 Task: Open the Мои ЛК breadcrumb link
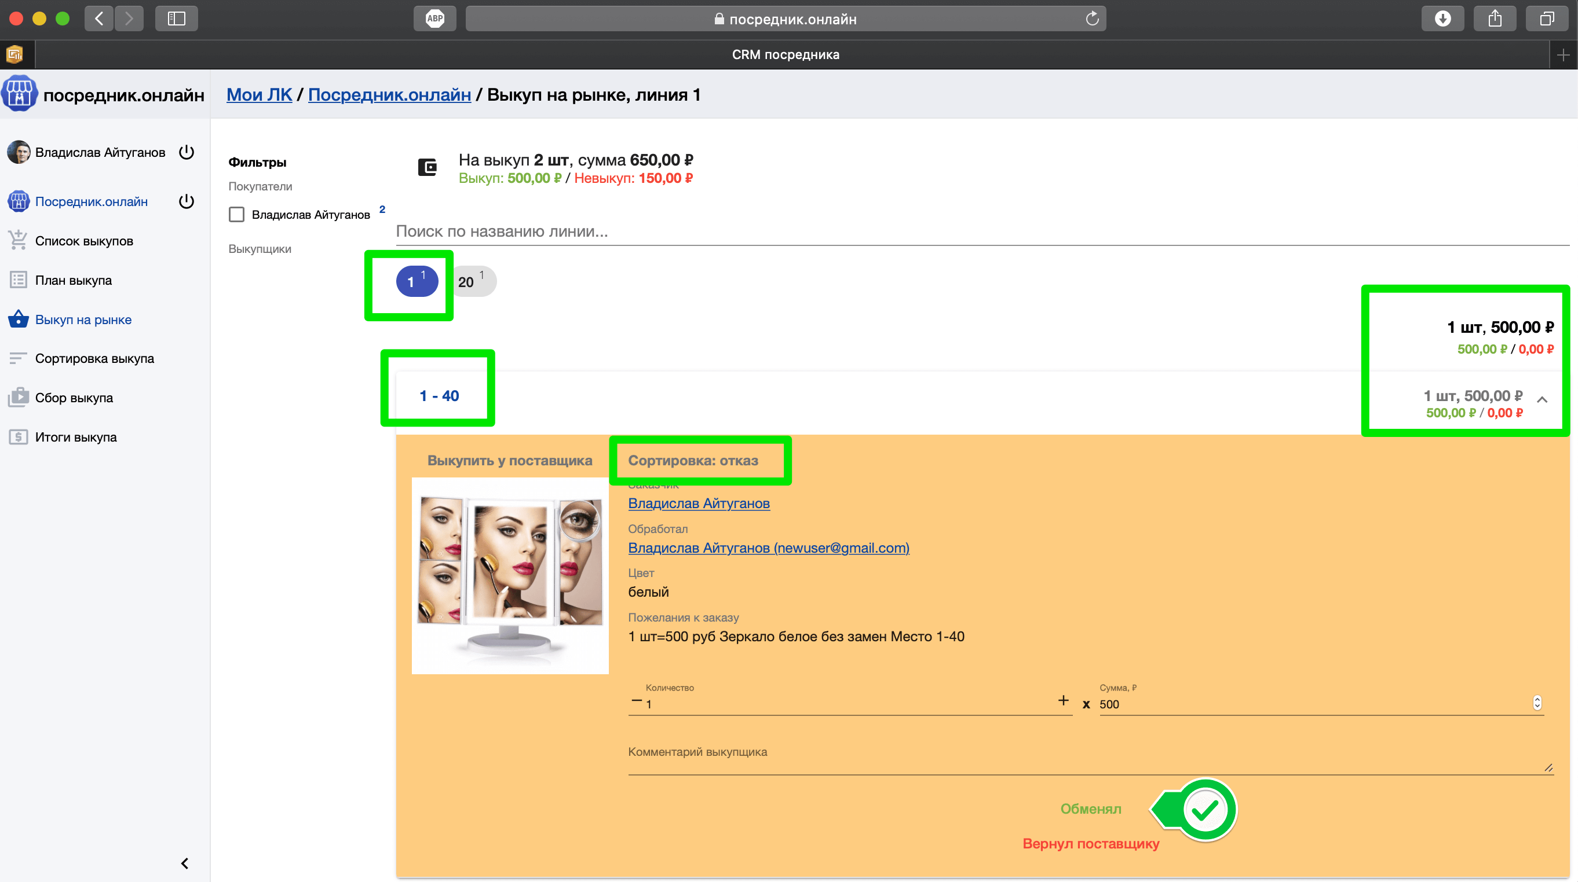tap(259, 95)
